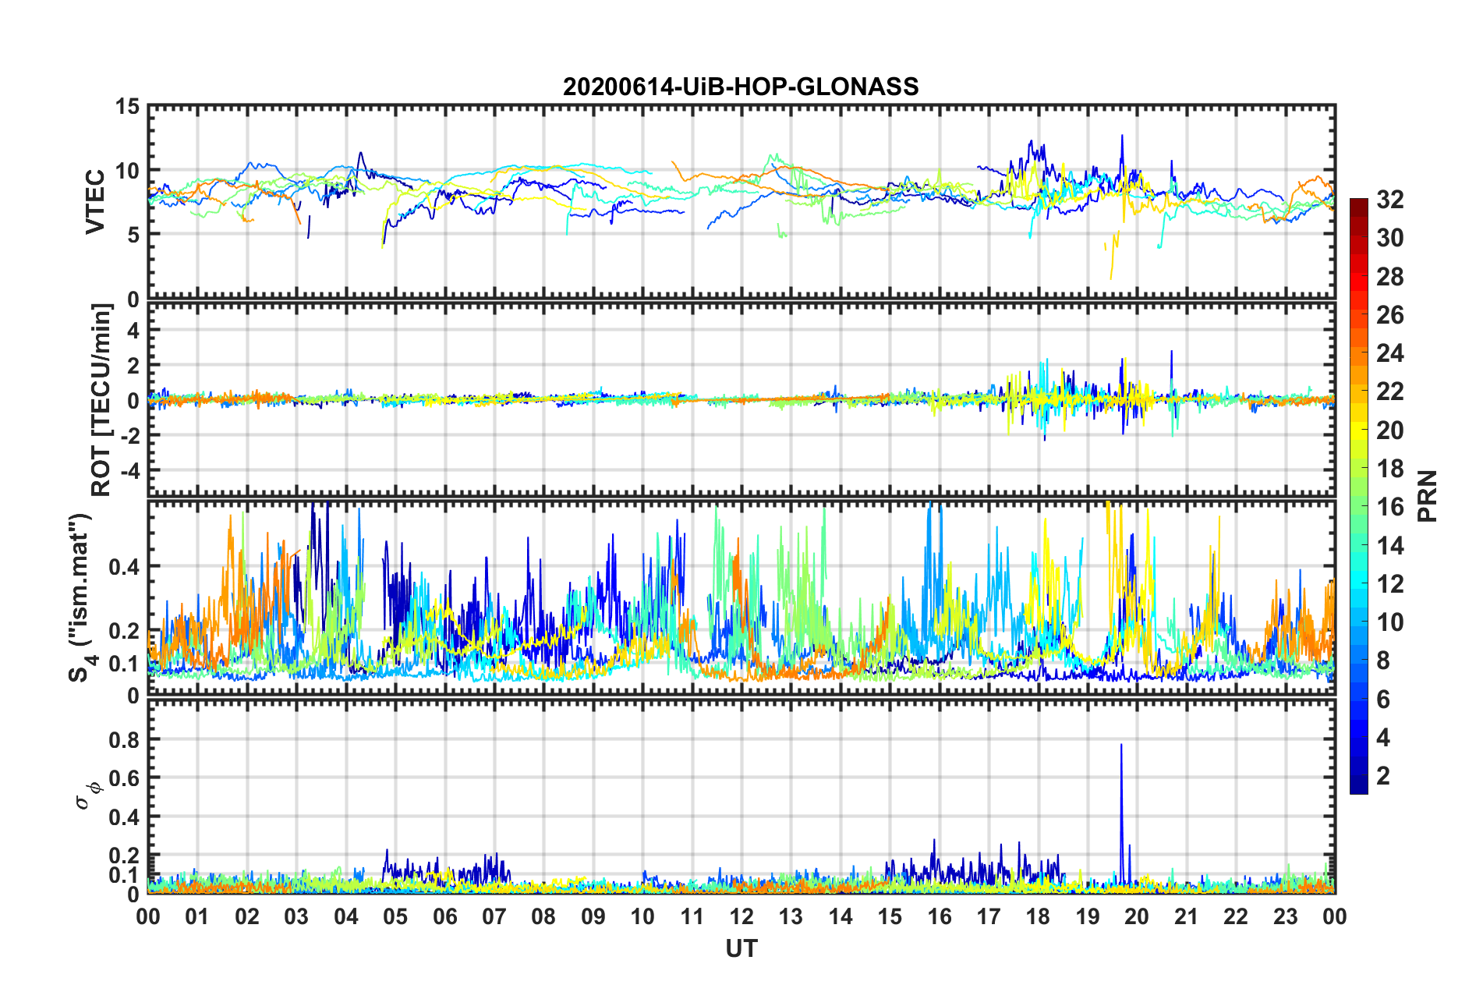Select ROT axis tick label -4
Screen dimensions: 1483x992
(130, 471)
